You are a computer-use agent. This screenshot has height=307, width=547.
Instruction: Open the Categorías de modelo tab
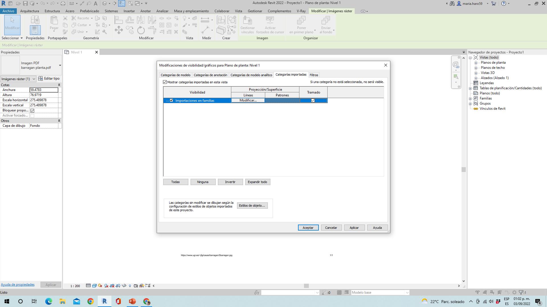pos(175,75)
